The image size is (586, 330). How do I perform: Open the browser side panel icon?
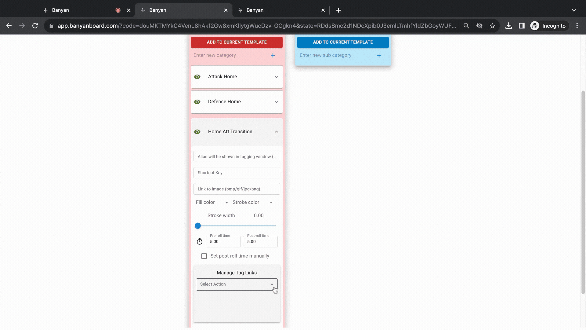(x=522, y=26)
